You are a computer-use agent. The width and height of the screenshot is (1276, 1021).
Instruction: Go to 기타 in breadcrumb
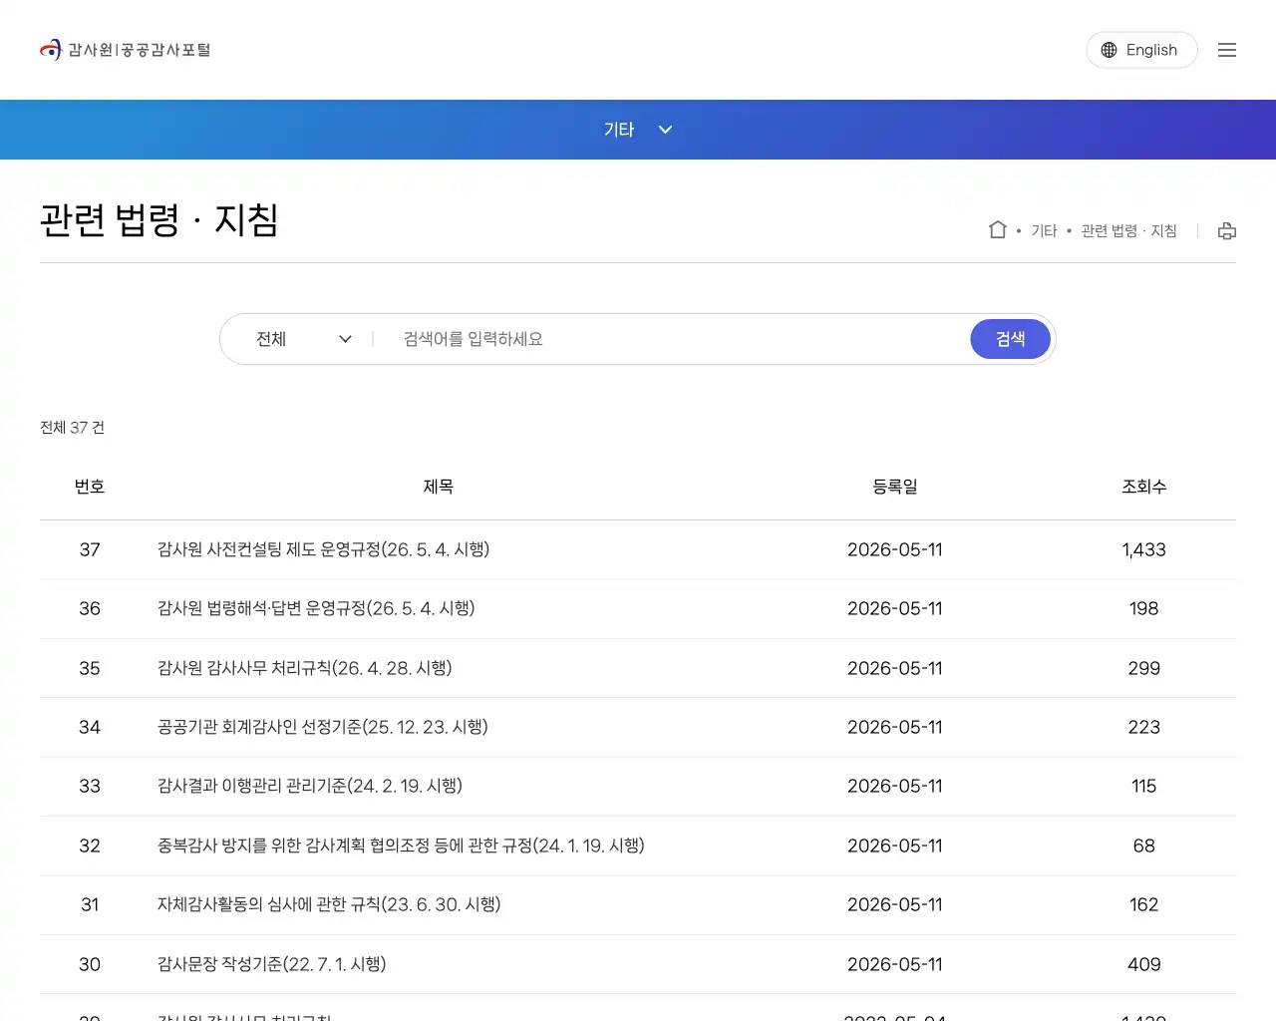[x=1044, y=231]
